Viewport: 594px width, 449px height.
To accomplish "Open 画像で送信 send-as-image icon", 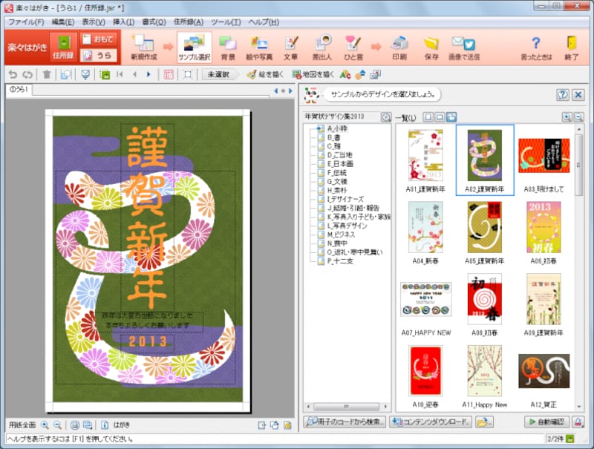I will 463,47.
